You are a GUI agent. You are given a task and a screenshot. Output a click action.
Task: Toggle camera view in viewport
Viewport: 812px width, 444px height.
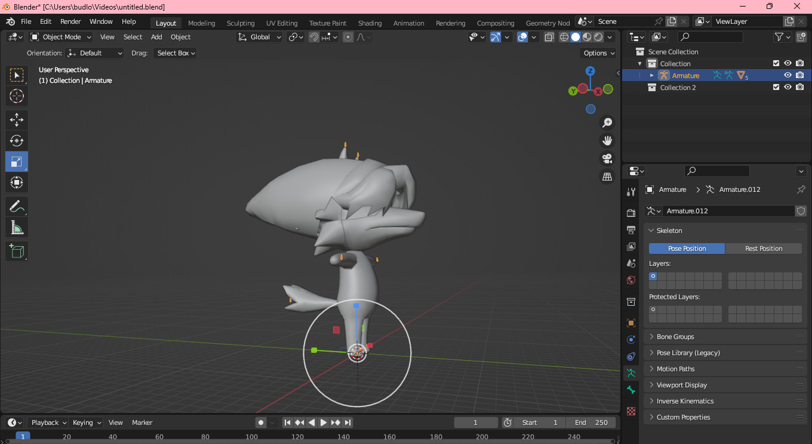(607, 159)
